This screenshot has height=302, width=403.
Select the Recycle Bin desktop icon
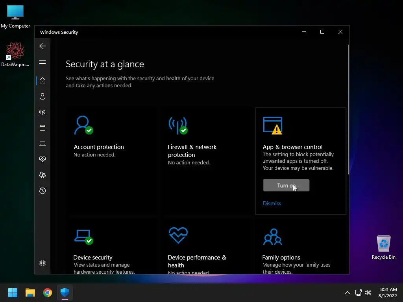pos(383,247)
